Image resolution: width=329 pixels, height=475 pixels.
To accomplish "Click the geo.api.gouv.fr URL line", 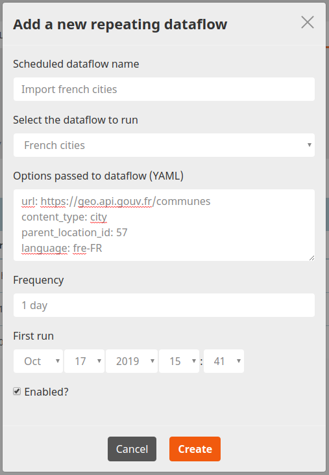I will pos(116,201).
